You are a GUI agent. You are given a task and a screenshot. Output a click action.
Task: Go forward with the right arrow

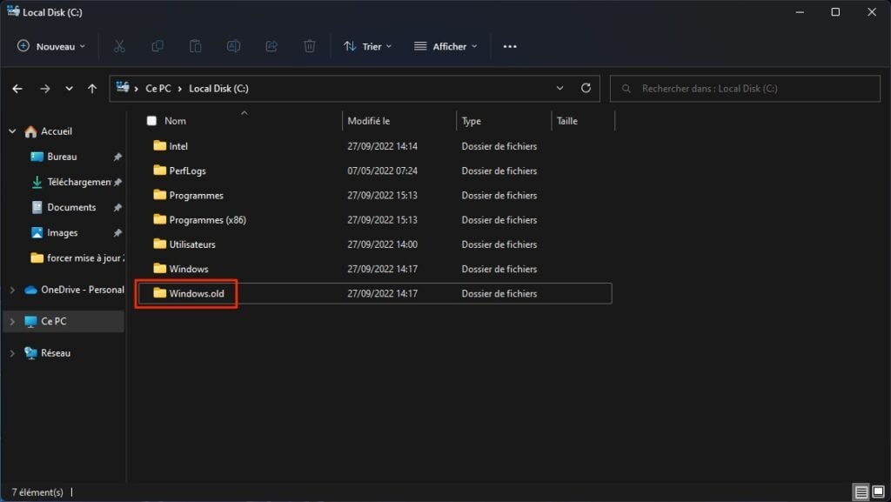coord(45,89)
